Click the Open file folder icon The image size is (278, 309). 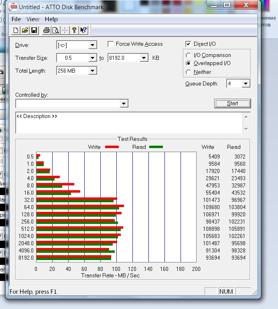[x=25, y=30]
